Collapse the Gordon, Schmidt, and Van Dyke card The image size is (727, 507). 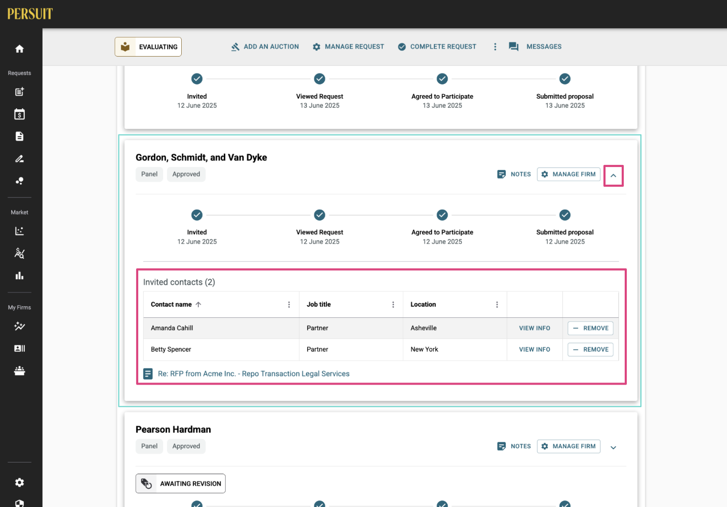(613, 176)
